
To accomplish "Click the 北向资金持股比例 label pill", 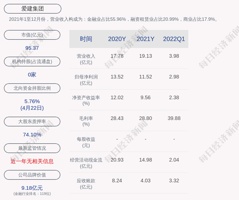I will [32, 88].
